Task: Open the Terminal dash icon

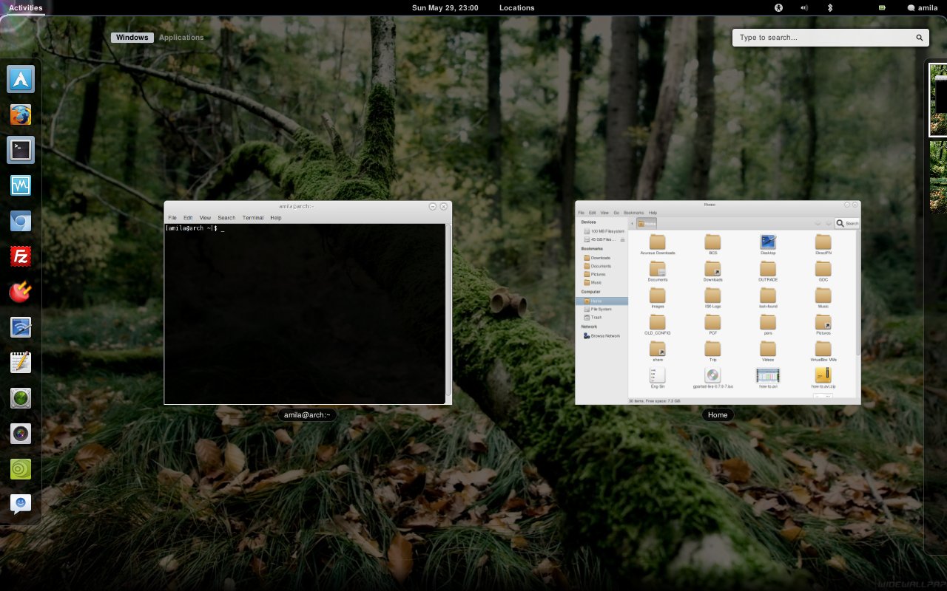Action: click(21, 150)
